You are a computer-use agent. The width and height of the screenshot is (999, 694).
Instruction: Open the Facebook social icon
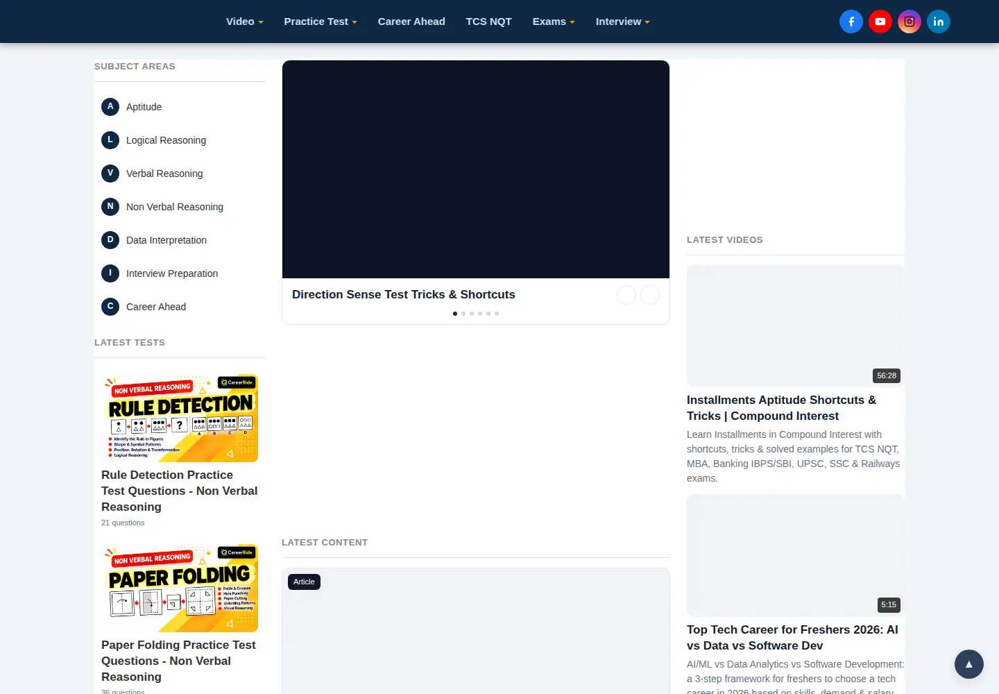(x=851, y=22)
